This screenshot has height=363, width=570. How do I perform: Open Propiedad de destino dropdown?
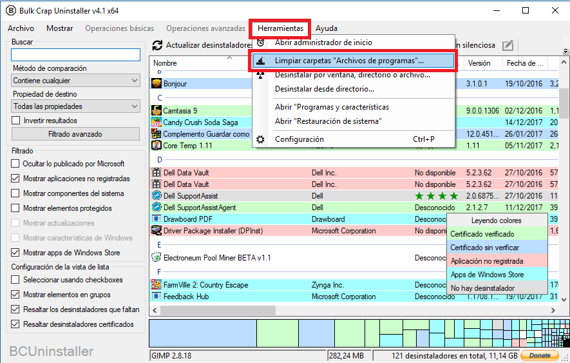coord(75,106)
